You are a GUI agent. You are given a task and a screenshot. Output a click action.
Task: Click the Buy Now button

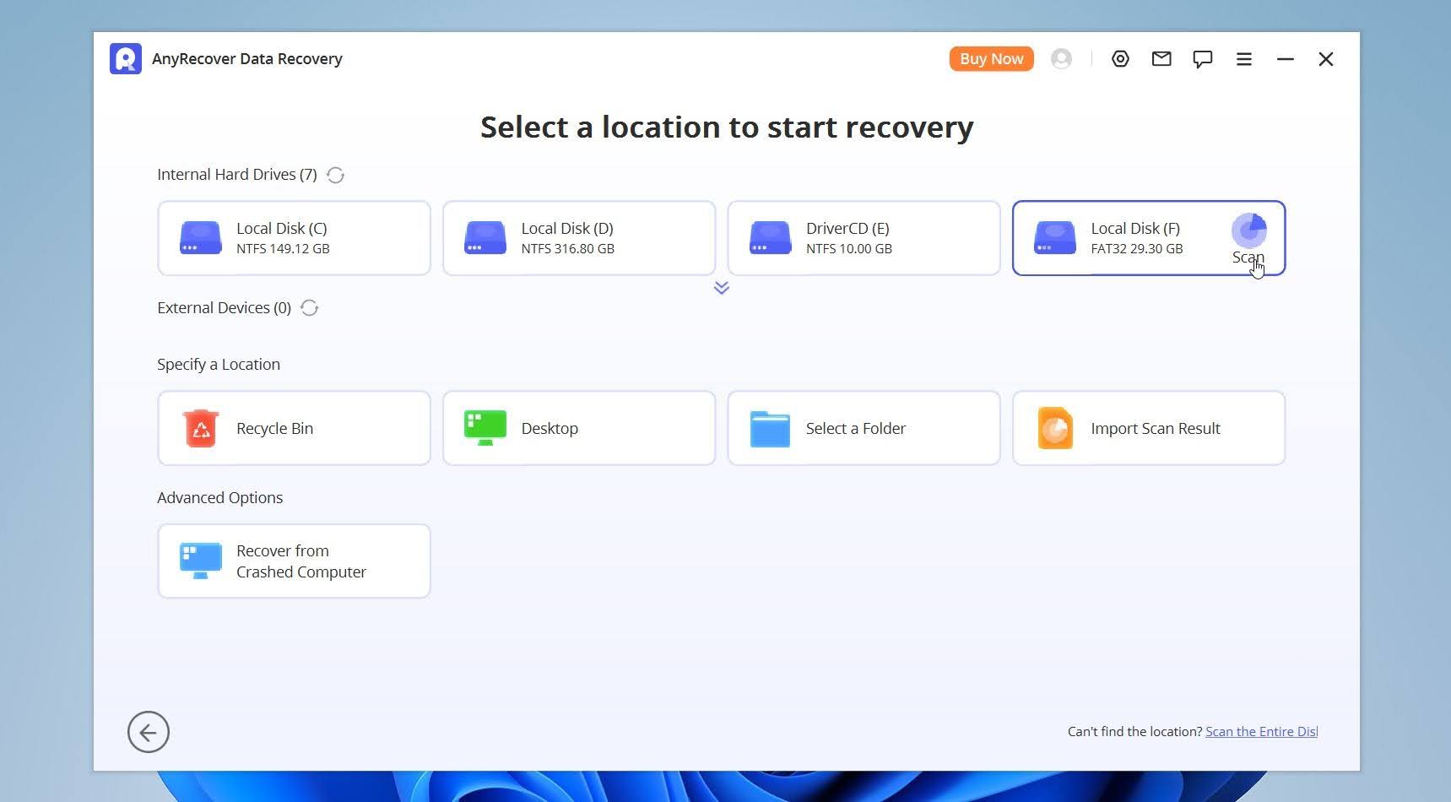[991, 59]
